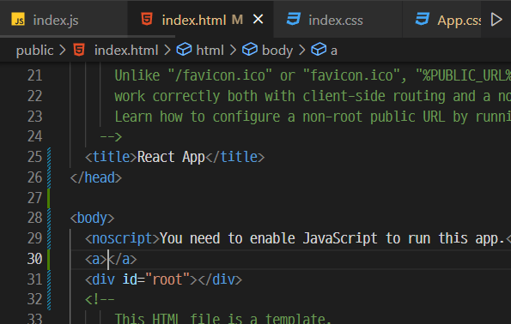Close the index.html tab
Screen dimensions: 511x324
[259, 20]
